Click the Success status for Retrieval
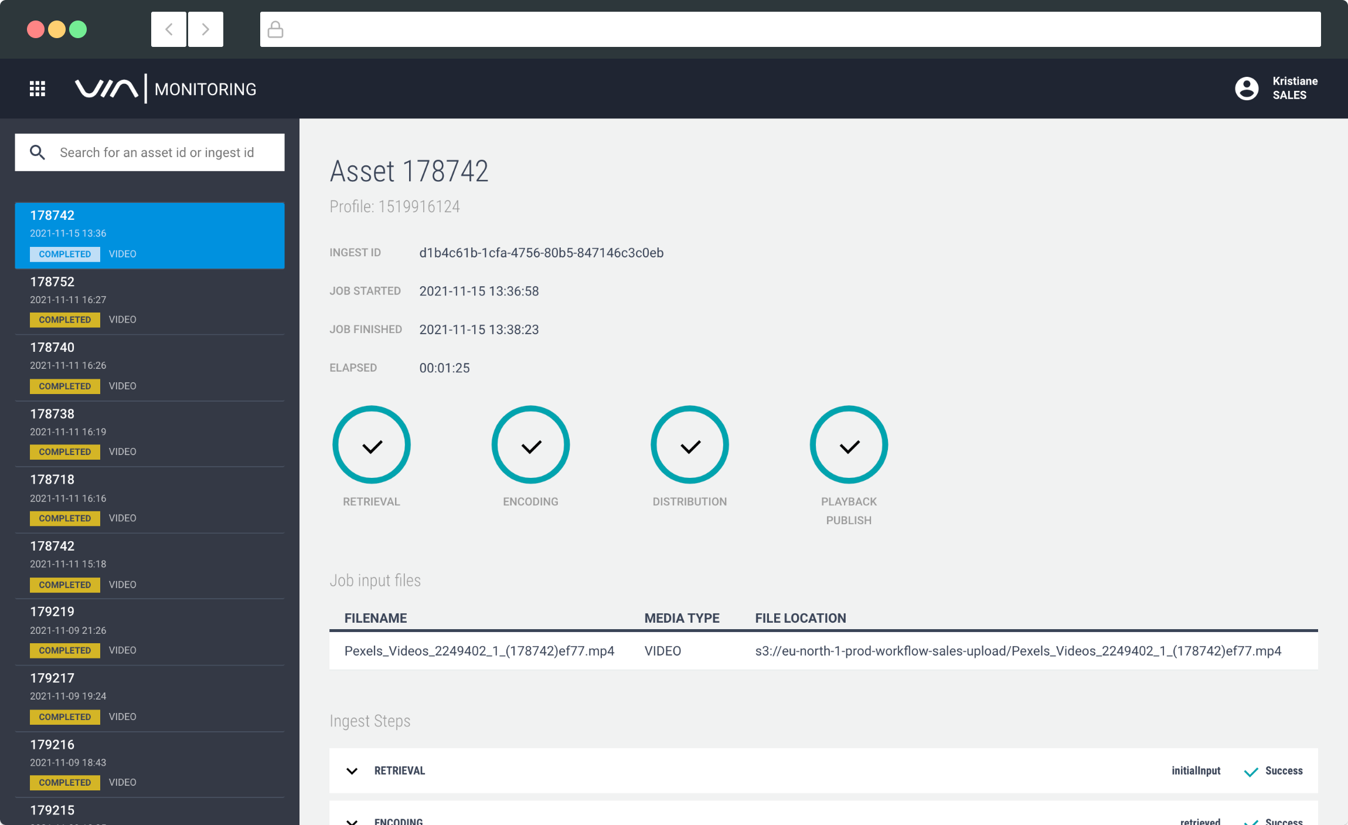This screenshot has height=825, width=1348. (x=1283, y=771)
